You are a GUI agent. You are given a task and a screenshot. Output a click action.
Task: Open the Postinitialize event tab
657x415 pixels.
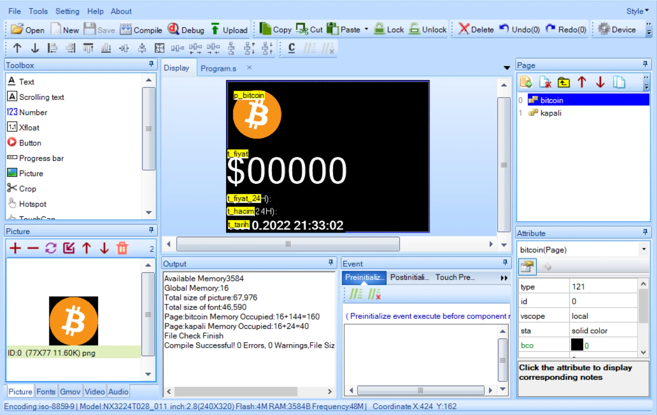pos(409,278)
